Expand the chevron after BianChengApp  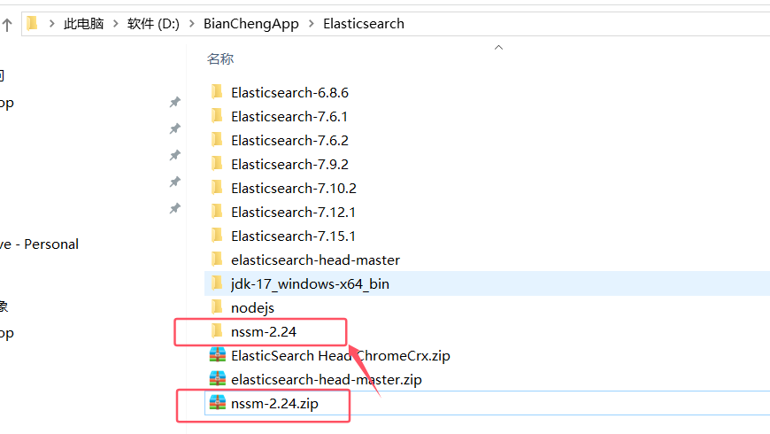(x=312, y=24)
